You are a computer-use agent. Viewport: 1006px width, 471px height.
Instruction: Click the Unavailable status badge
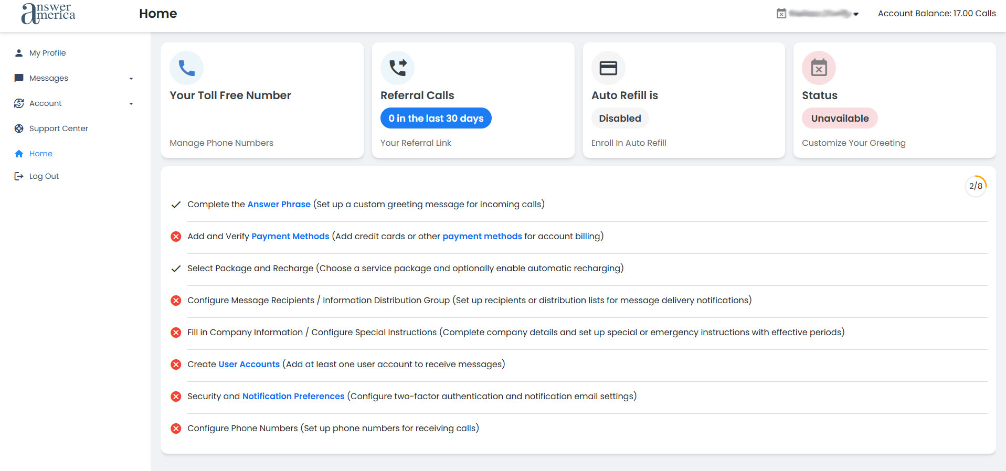point(840,119)
